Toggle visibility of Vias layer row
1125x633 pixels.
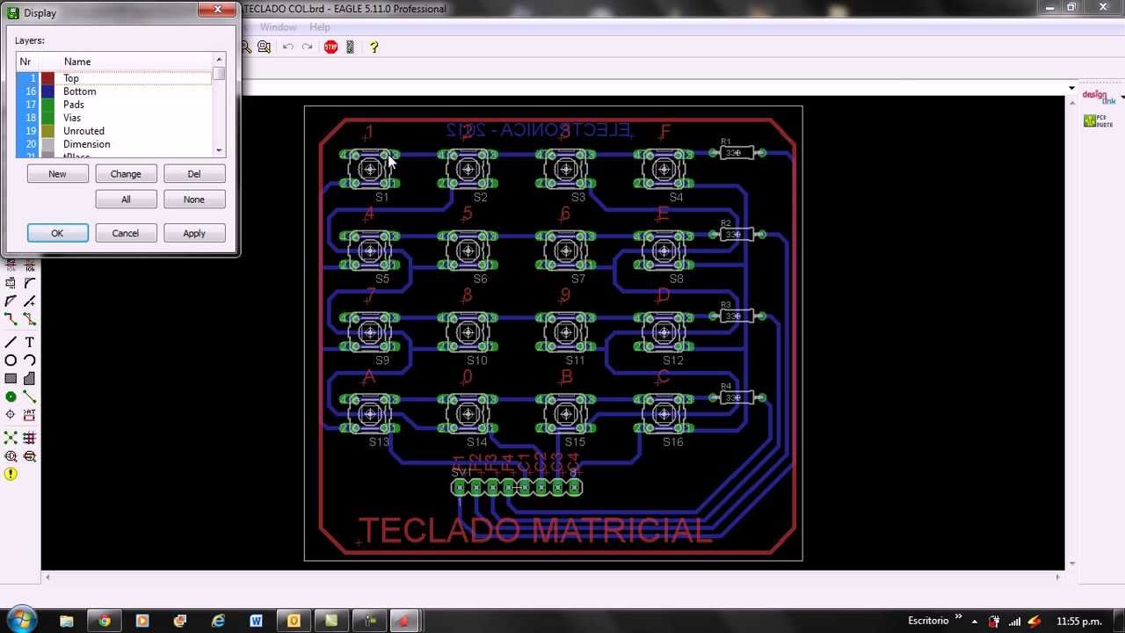114,118
